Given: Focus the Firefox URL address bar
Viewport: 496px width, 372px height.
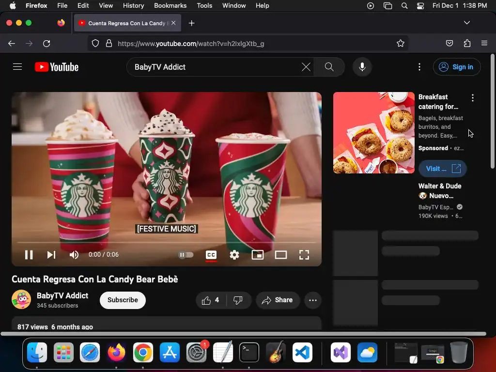Looking at the screenshot, I should 248,43.
